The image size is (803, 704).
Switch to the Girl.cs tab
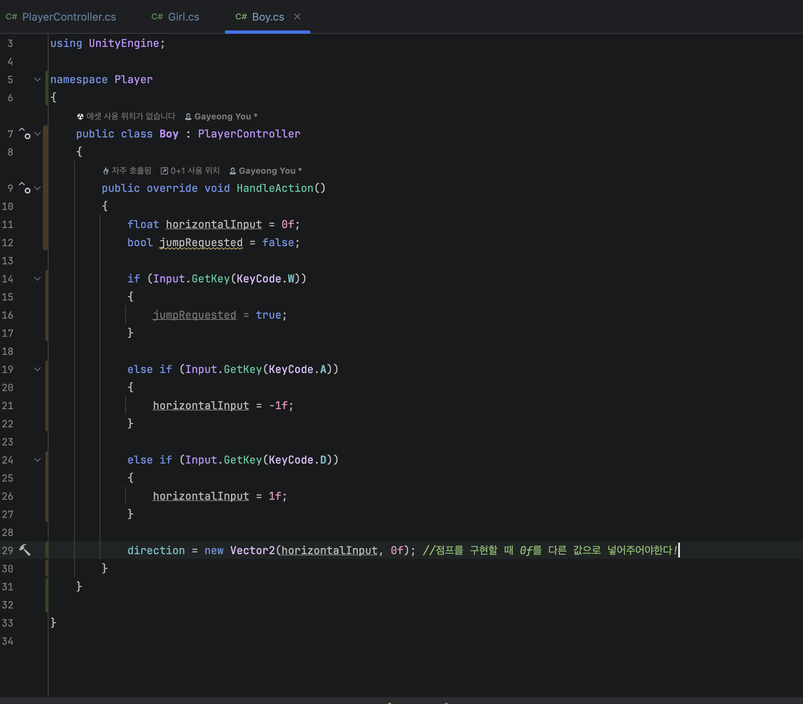click(x=175, y=17)
